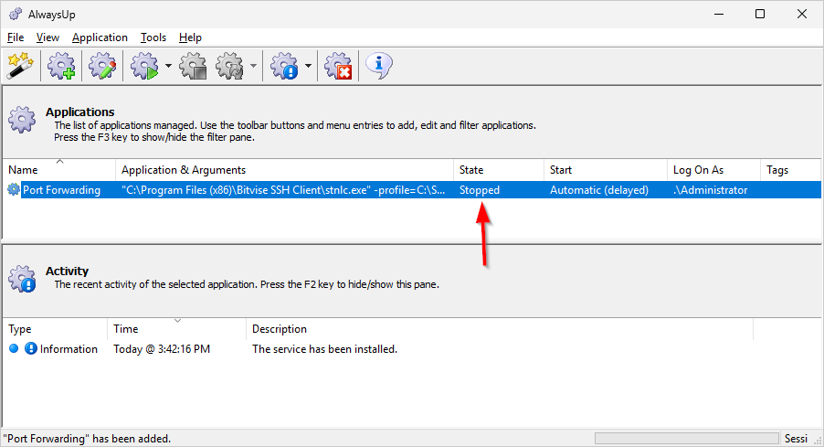Sort by Tags column header
824x447 pixels.
tap(790, 170)
